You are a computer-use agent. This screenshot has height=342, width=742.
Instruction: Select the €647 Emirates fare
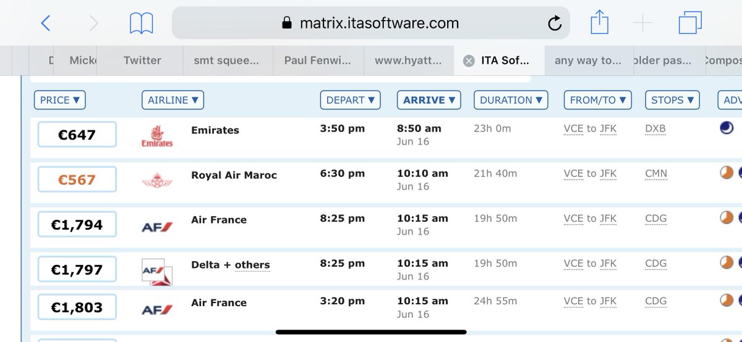(x=77, y=135)
